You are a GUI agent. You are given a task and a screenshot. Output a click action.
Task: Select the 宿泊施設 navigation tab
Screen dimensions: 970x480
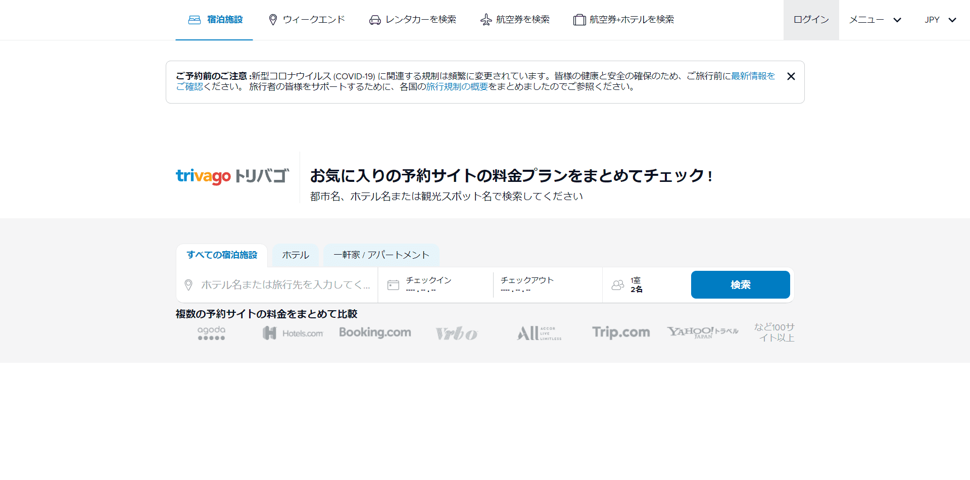tap(214, 20)
